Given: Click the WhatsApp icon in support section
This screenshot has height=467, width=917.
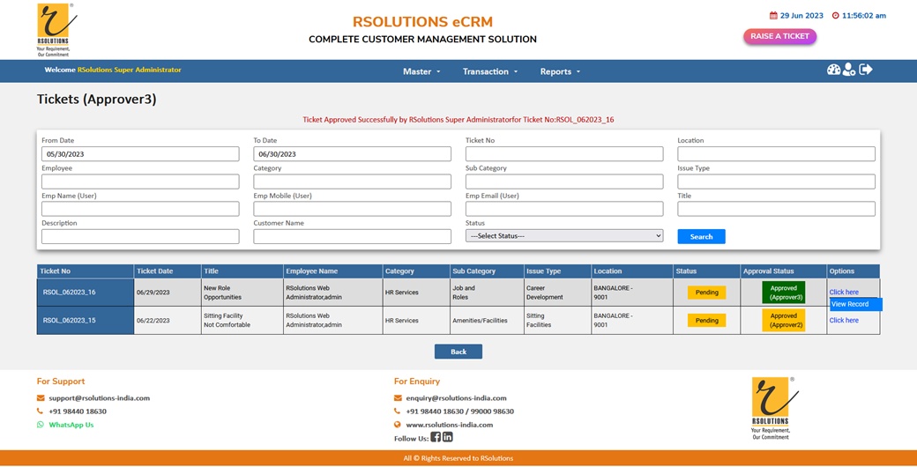Looking at the screenshot, I should (41, 425).
